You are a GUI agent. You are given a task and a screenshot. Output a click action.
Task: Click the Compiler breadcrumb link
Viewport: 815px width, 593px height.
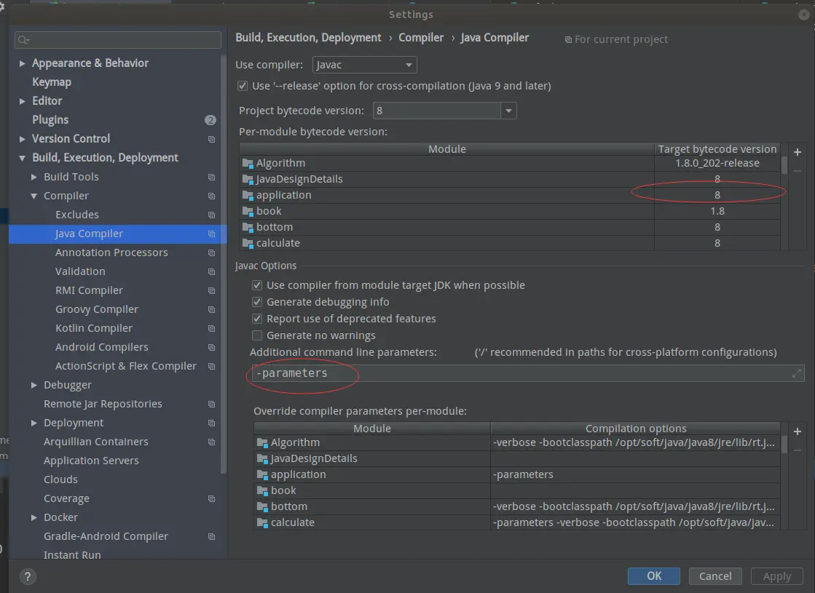421,38
